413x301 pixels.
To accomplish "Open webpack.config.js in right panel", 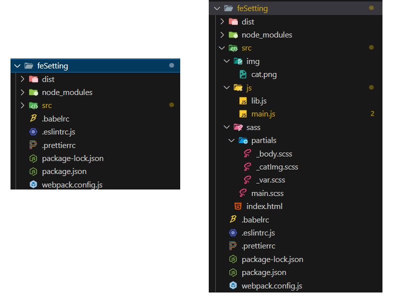I will (272, 286).
